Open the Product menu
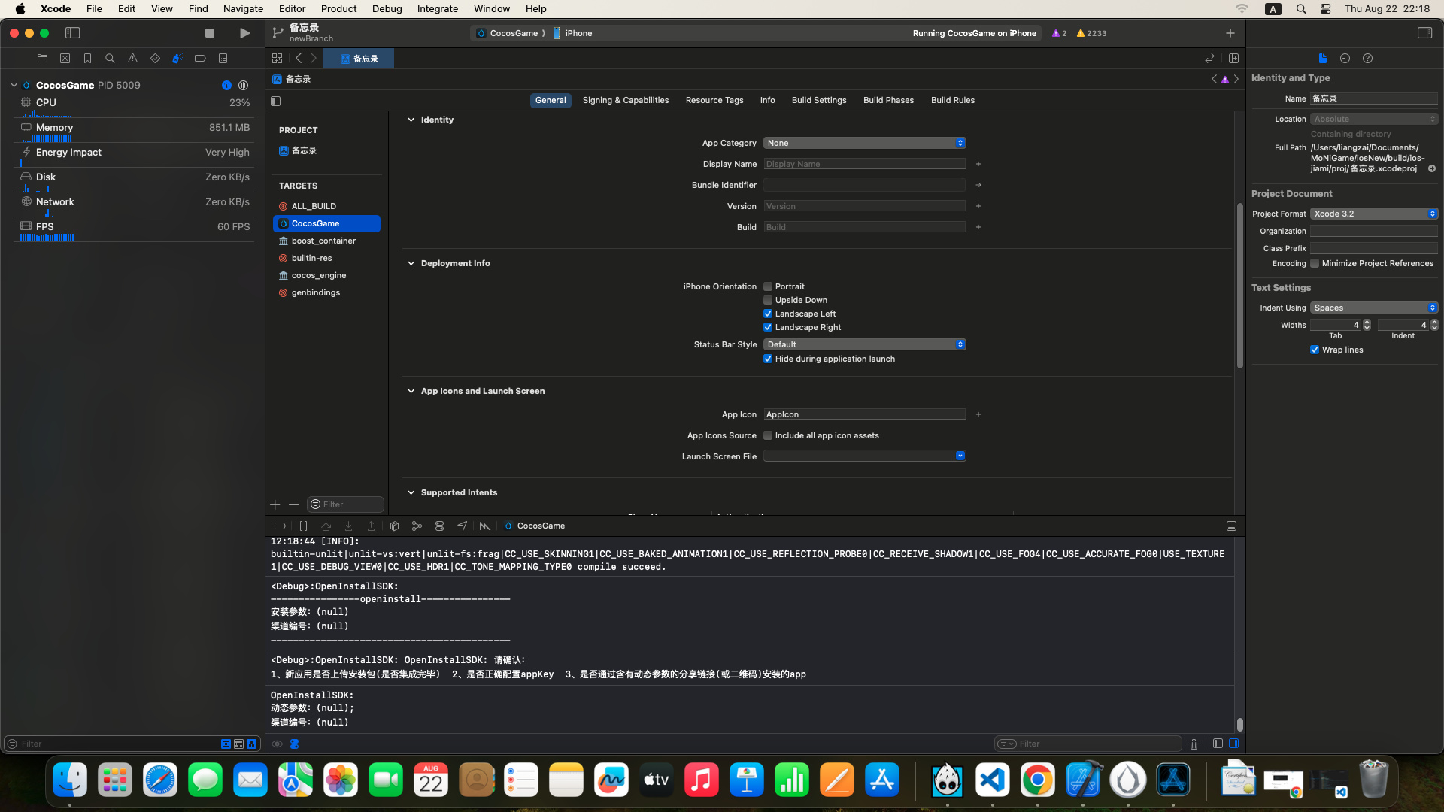Image resolution: width=1444 pixels, height=812 pixels. click(338, 9)
